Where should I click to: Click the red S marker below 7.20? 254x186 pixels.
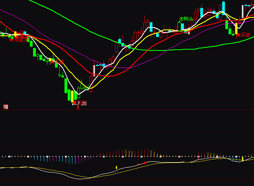pos(78,108)
